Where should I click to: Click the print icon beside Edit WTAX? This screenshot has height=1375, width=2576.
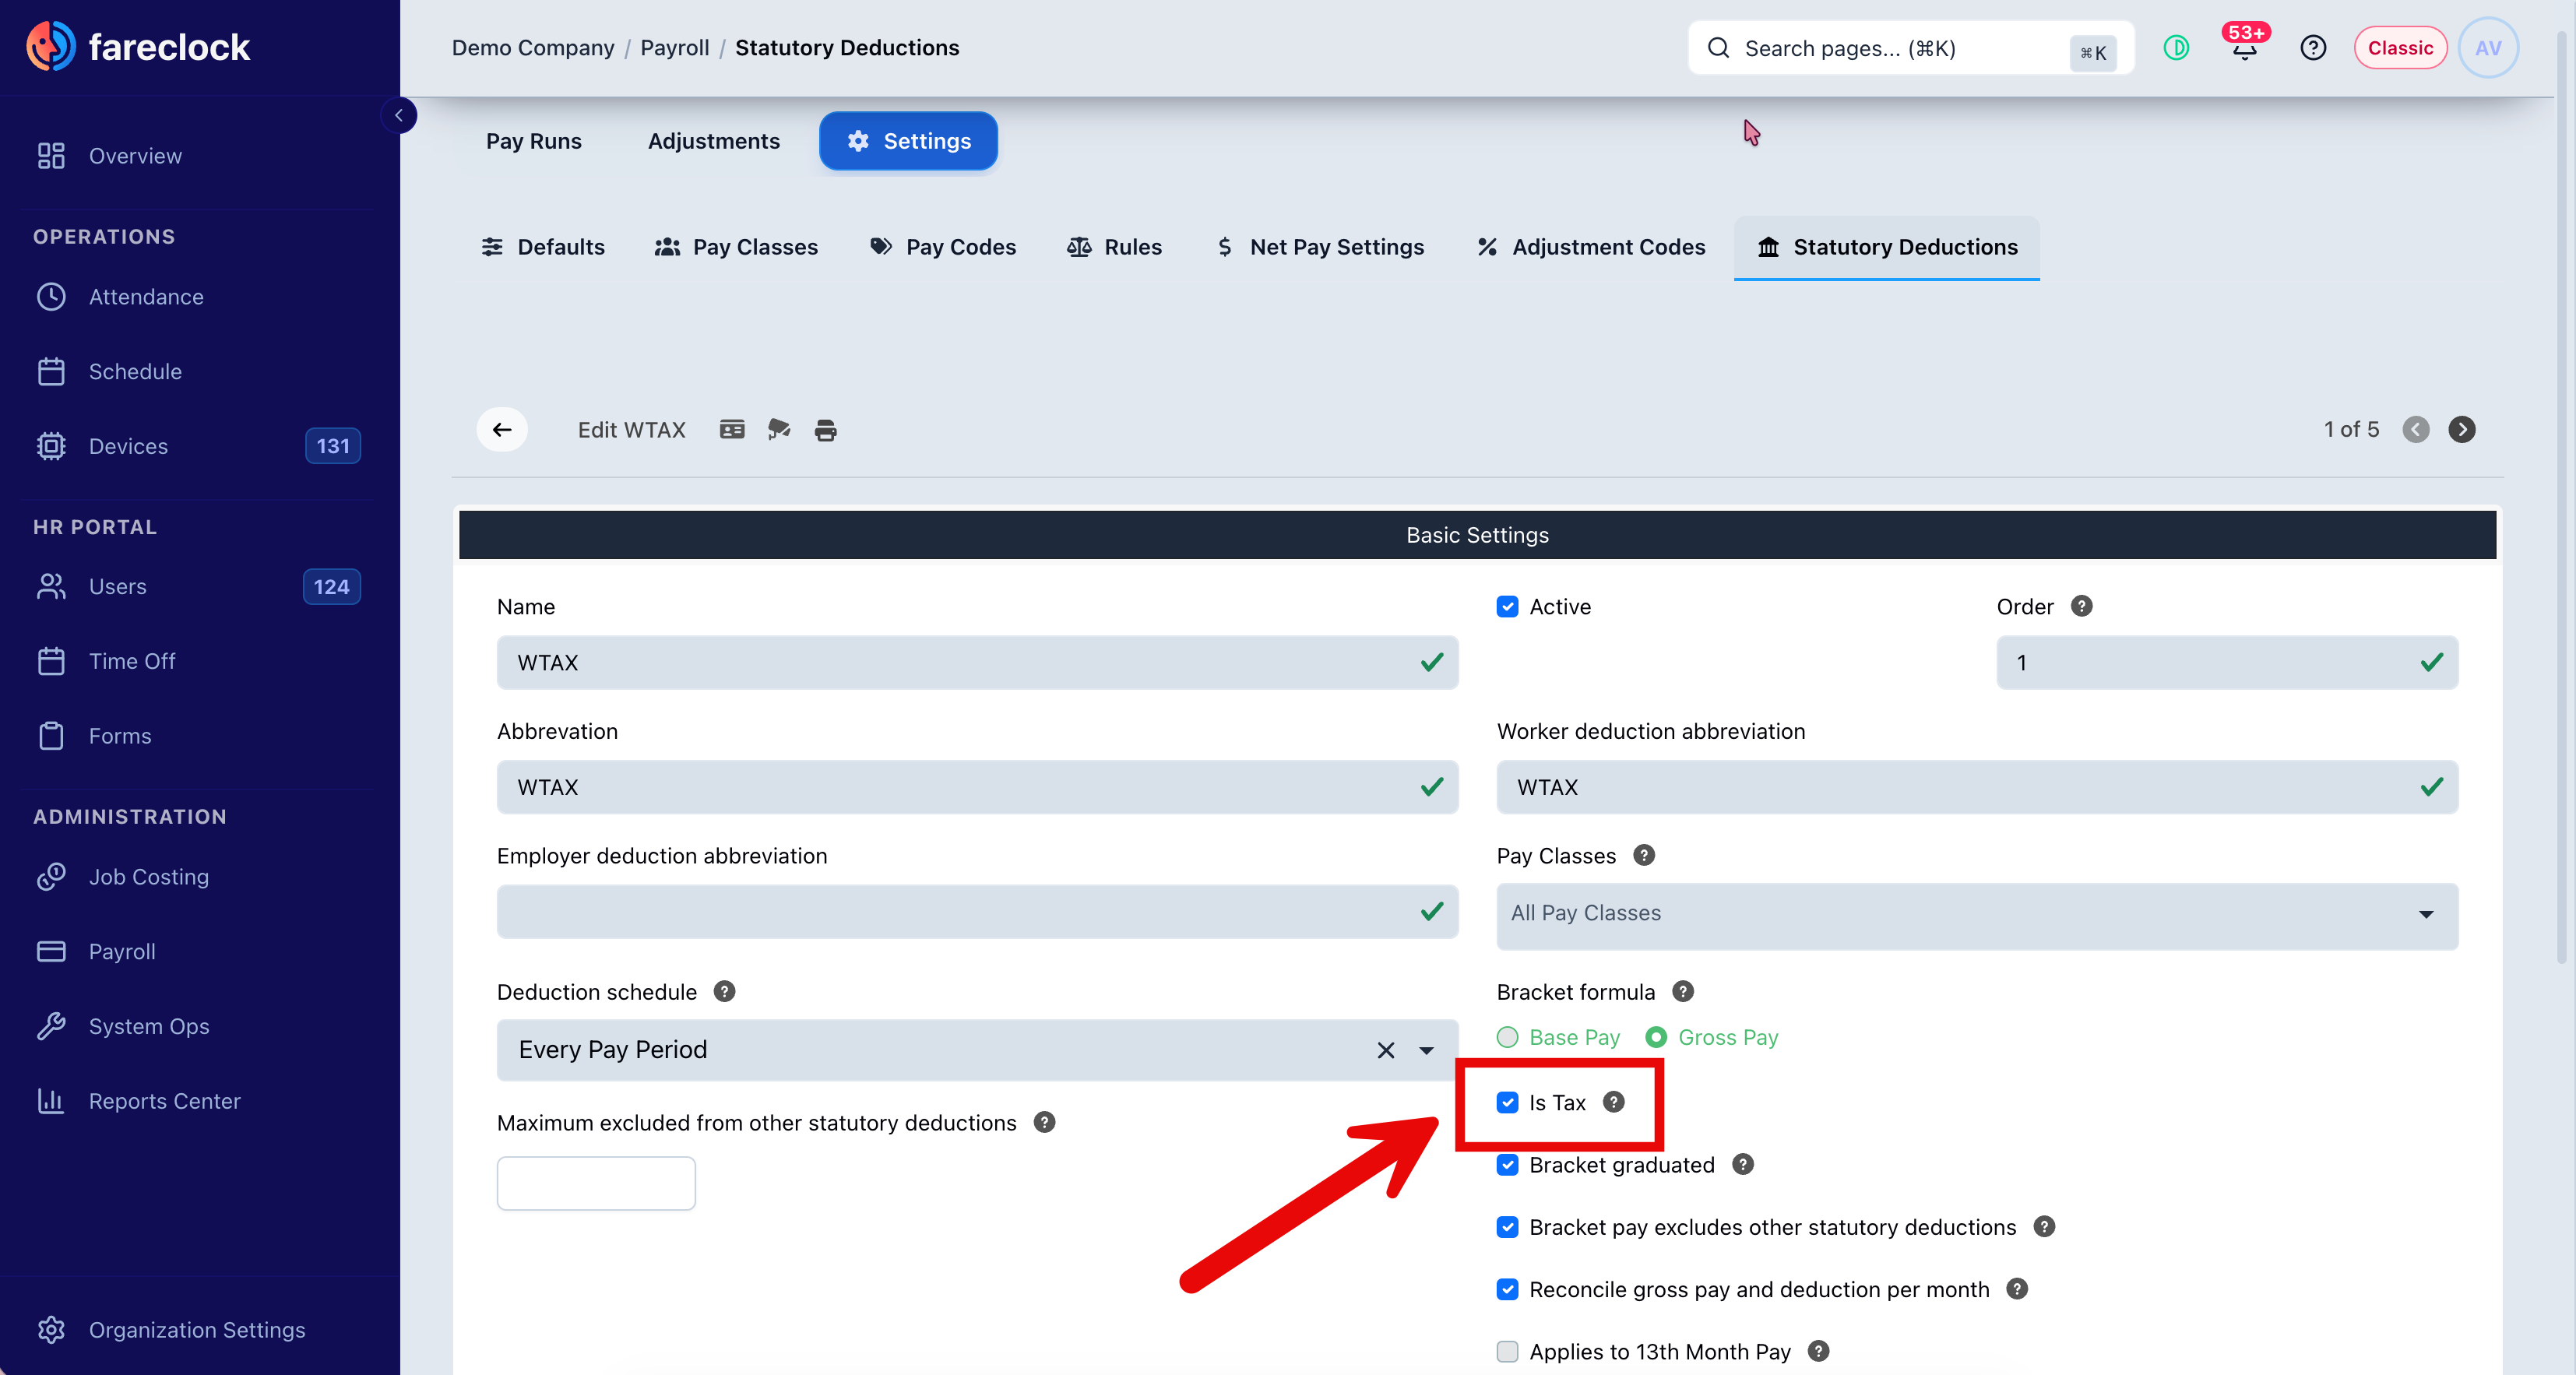825,430
